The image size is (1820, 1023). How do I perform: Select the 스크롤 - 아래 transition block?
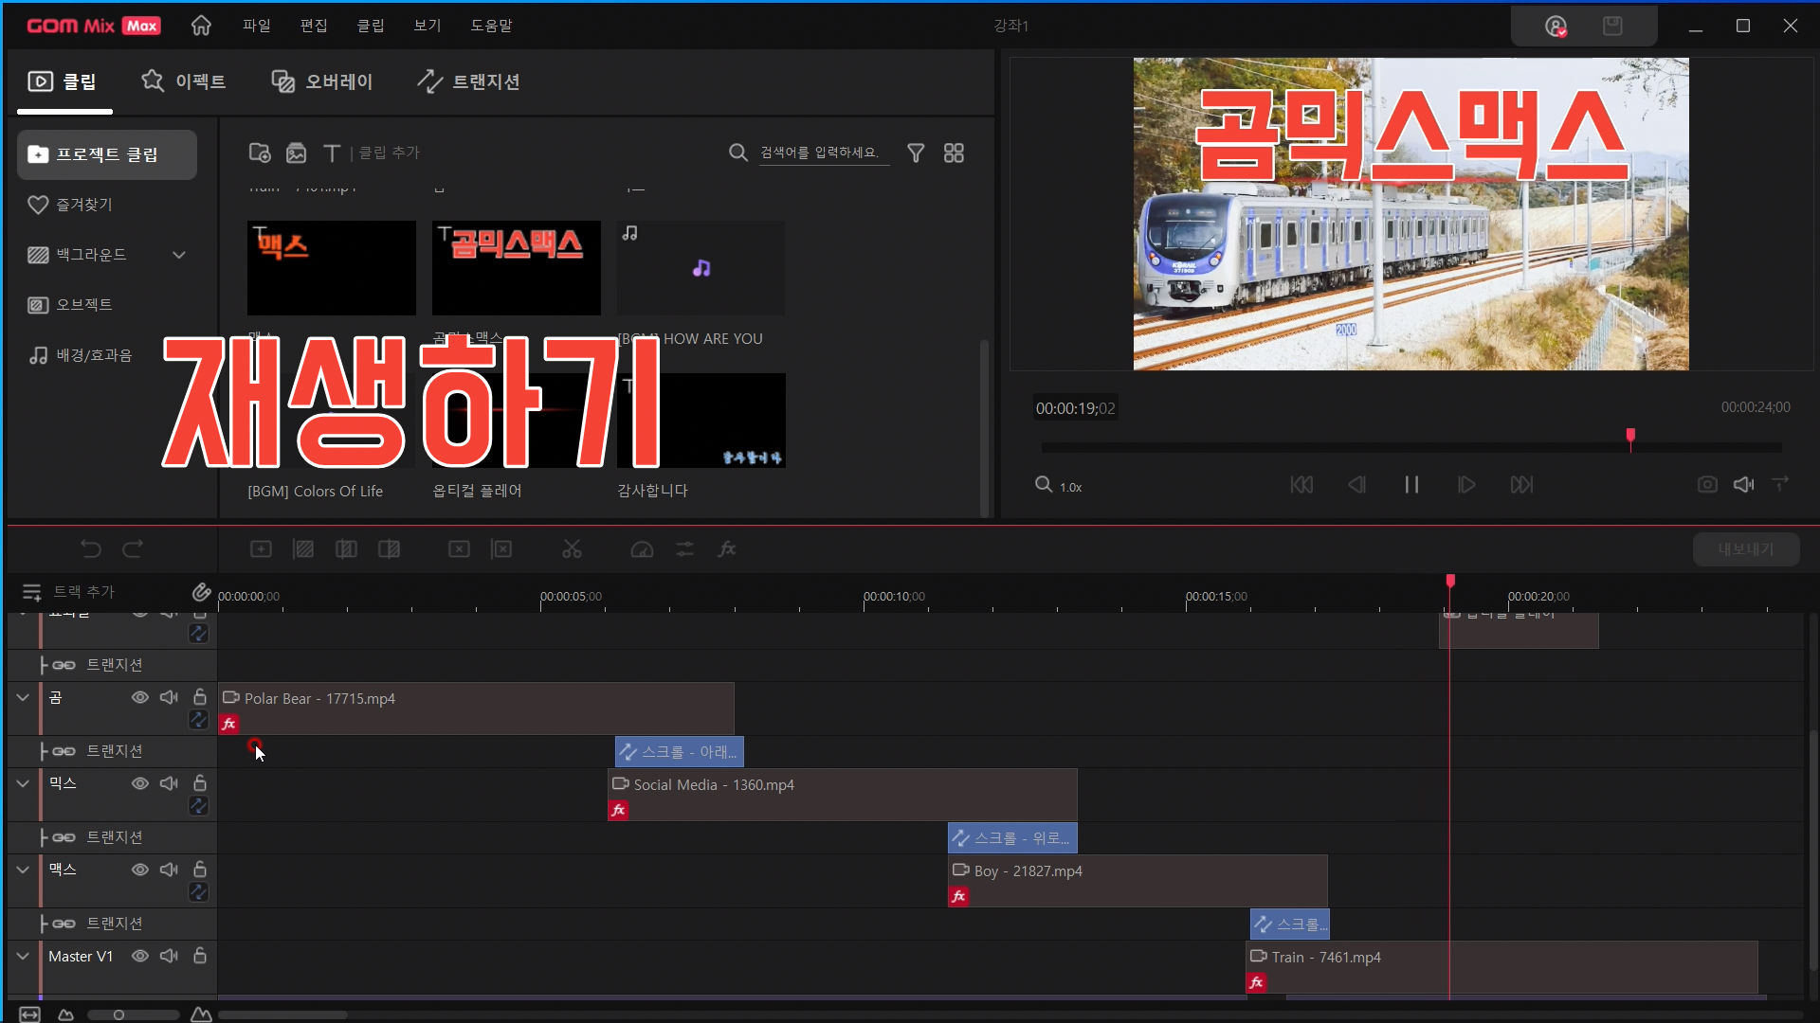pyautogui.click(x=680, y=752)
